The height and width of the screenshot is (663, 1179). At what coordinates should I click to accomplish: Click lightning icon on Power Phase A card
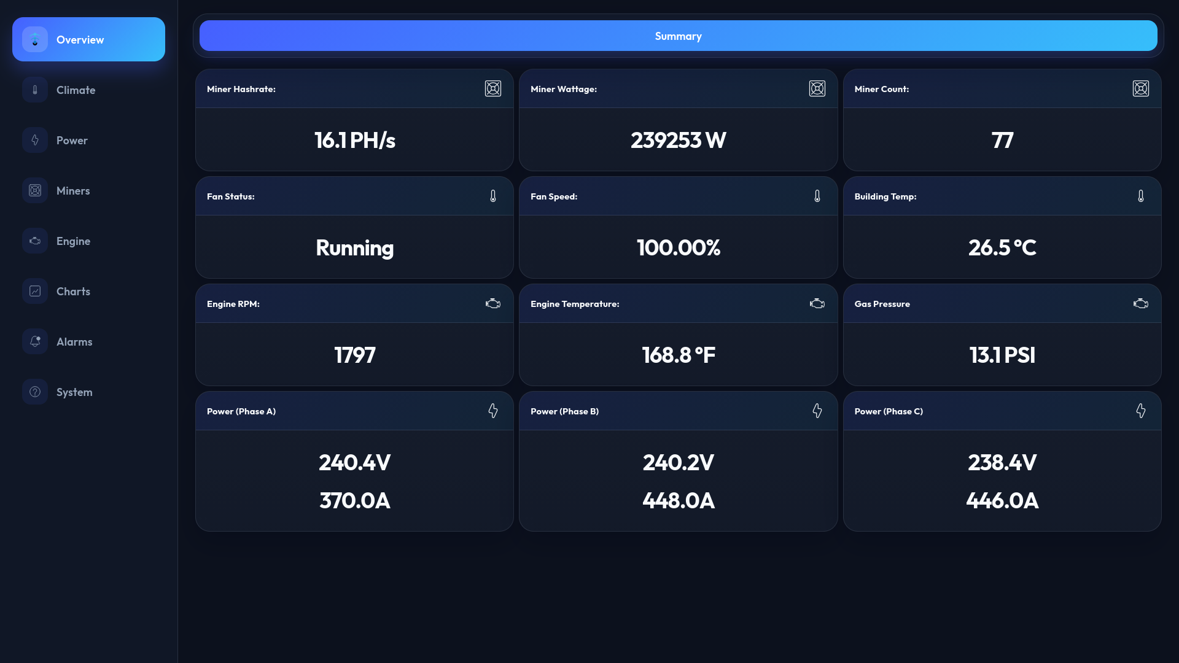pyautogui.click(x=493, y=411)
